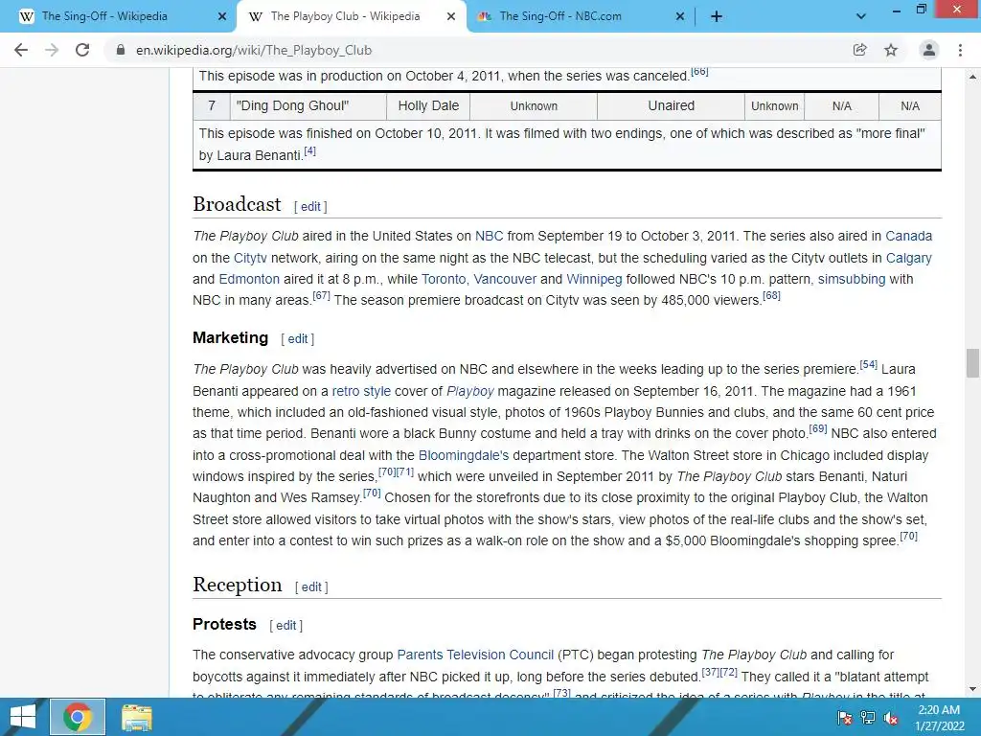Open the italic Playboy magazine link
The height and width of the screenshot is (736, 981).
(x=470, y=391)
